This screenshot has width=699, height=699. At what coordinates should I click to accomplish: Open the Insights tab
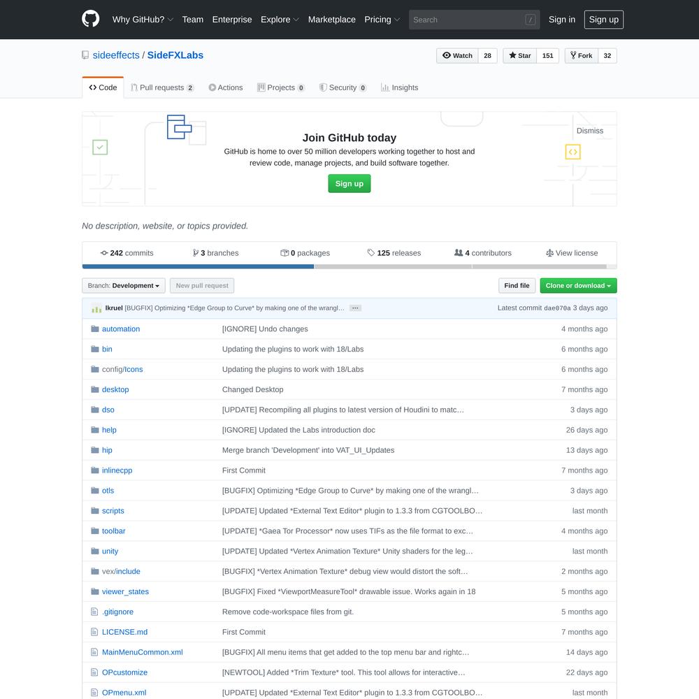399,87
